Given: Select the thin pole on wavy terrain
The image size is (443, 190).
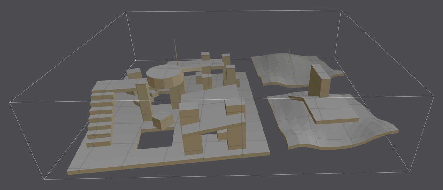Looking at the screenshot, I should pos(290,54).
